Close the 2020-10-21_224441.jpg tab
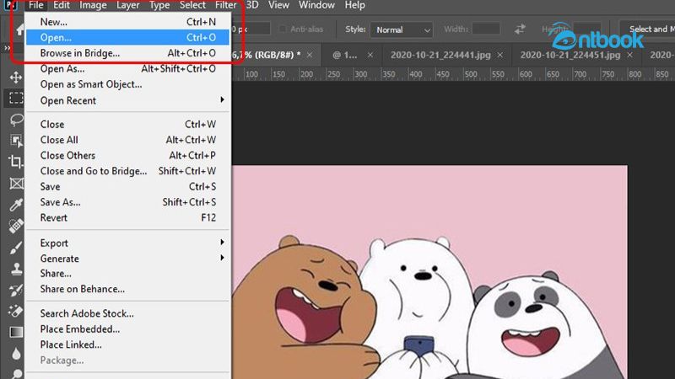675x379 pixels. tap(499, 55)
